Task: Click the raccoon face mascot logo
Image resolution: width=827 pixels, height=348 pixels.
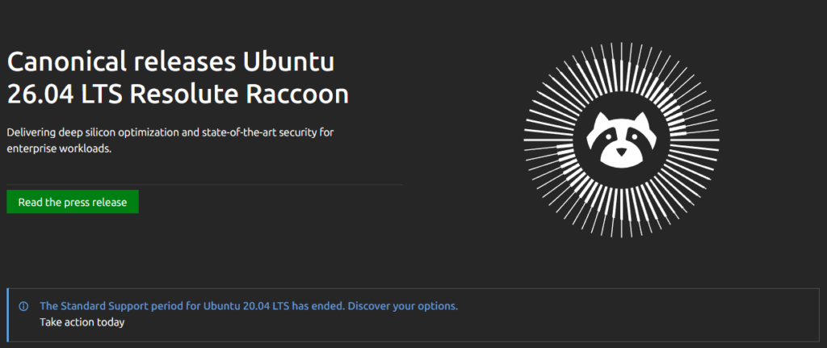Action: coord(621,140)
